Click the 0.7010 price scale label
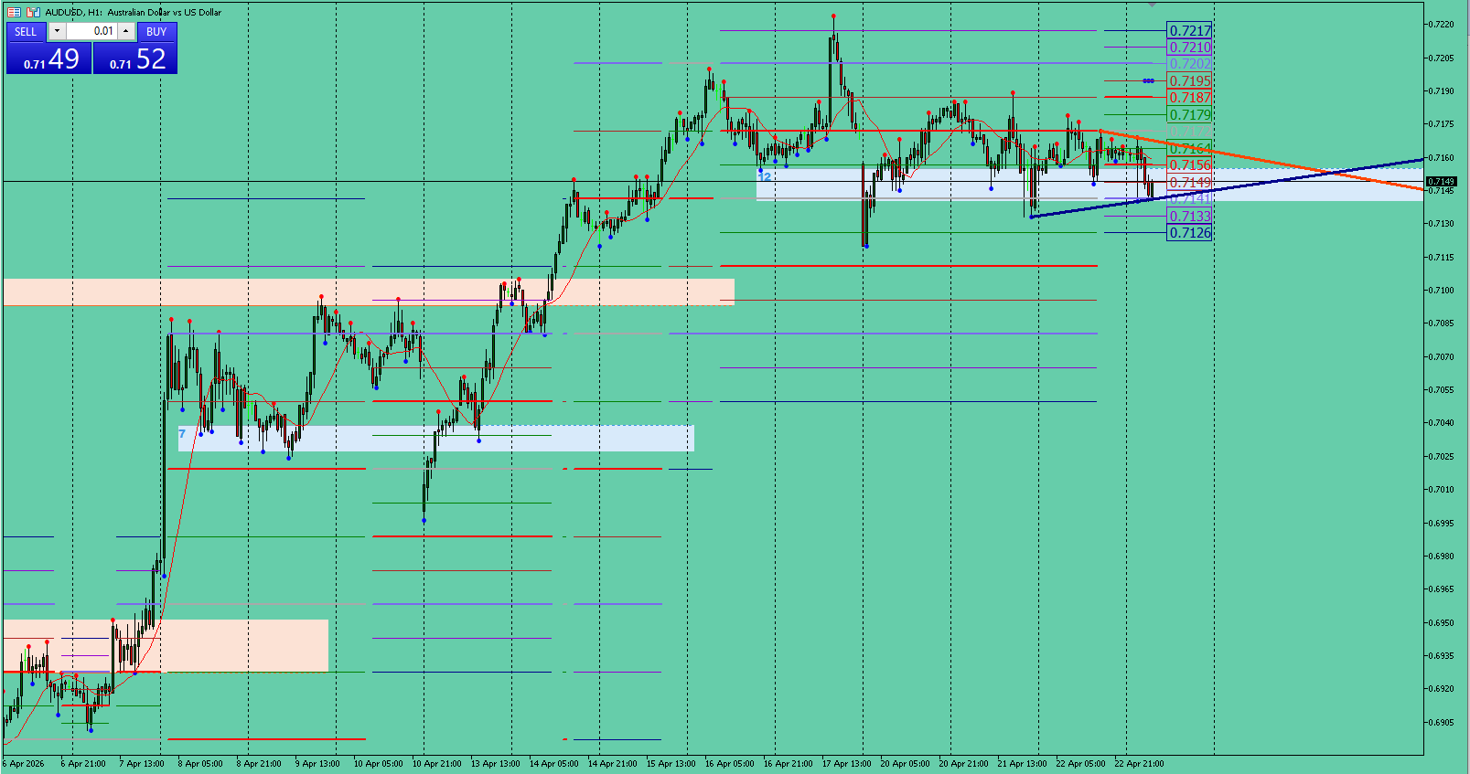This screenshot has height=774, width=1470. (x=1442, y=490)
